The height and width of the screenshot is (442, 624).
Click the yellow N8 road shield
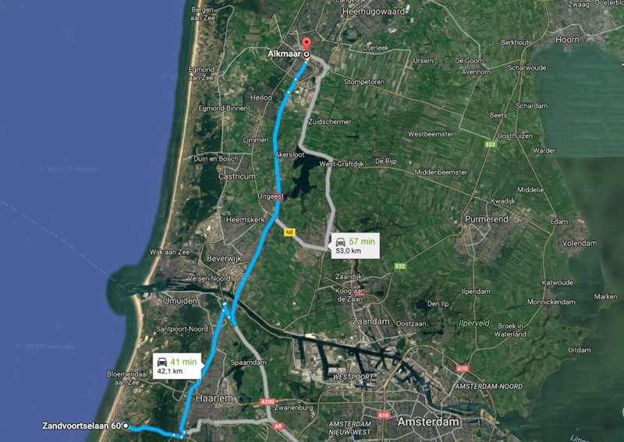coord(289,232)
